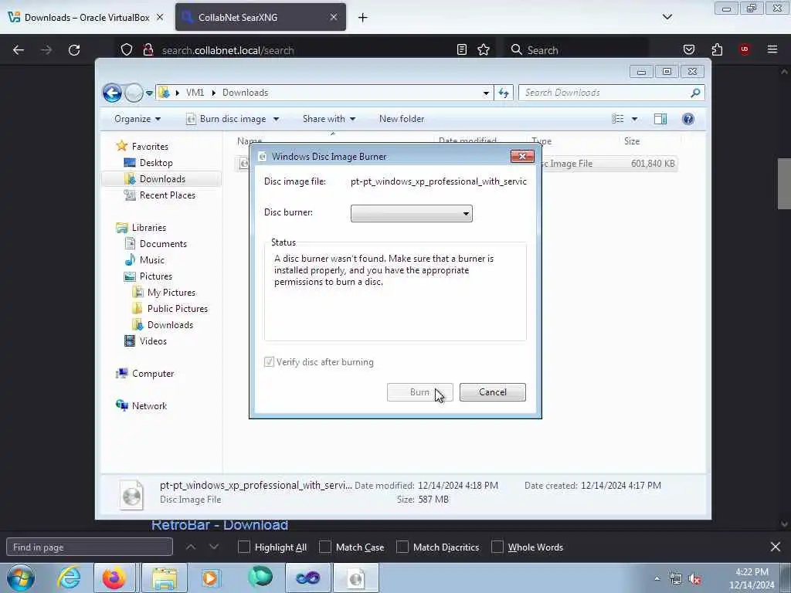The height and width of the screenshot is (593, 791).
Task: Click Explorer back arrow button
Action: (112, 93)
